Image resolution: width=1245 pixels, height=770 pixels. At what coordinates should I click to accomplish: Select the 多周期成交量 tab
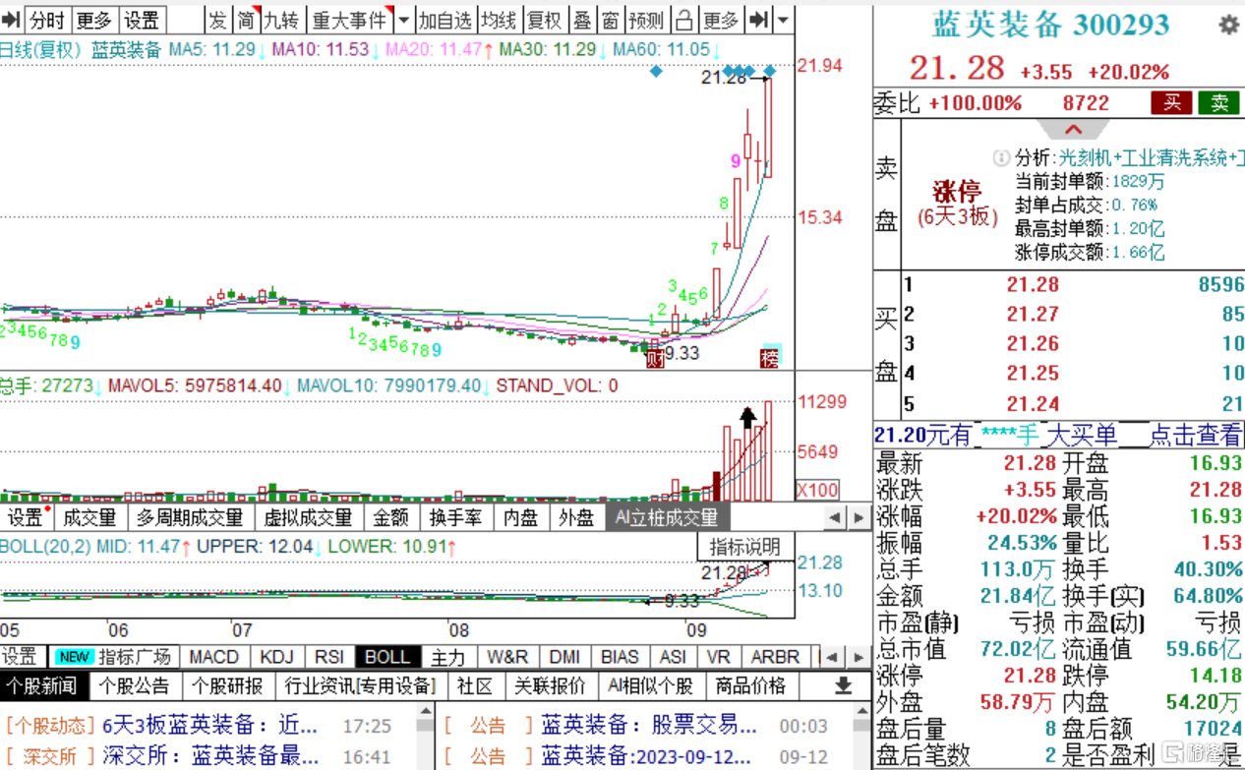pyautogui.click(x=190, y=517)
